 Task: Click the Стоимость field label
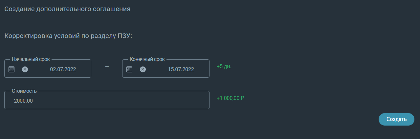click(24, 91)
